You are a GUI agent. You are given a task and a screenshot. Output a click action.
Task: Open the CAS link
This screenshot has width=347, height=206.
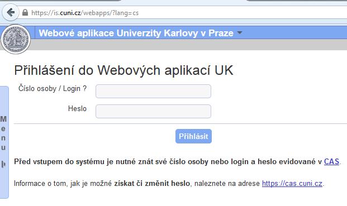[331, 161]
